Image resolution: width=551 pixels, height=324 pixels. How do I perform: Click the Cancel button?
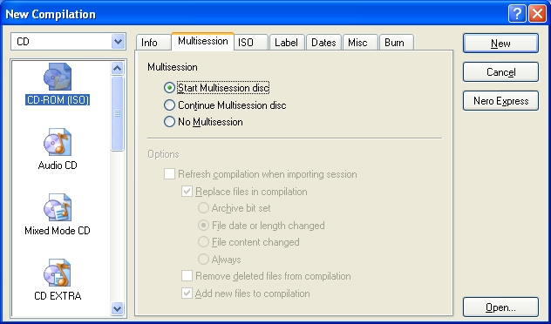(x=500, y=72)
